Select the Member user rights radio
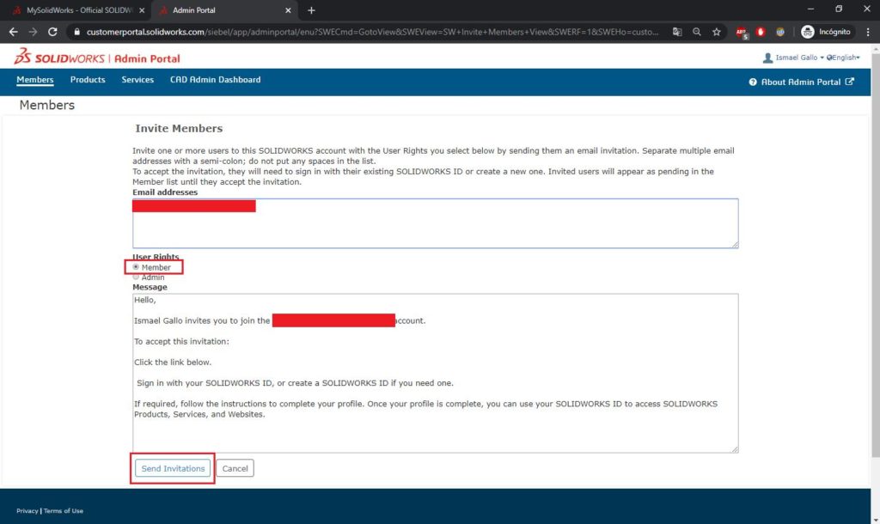The width and height of the screenshot is (880, 524). tap(136, 267)
